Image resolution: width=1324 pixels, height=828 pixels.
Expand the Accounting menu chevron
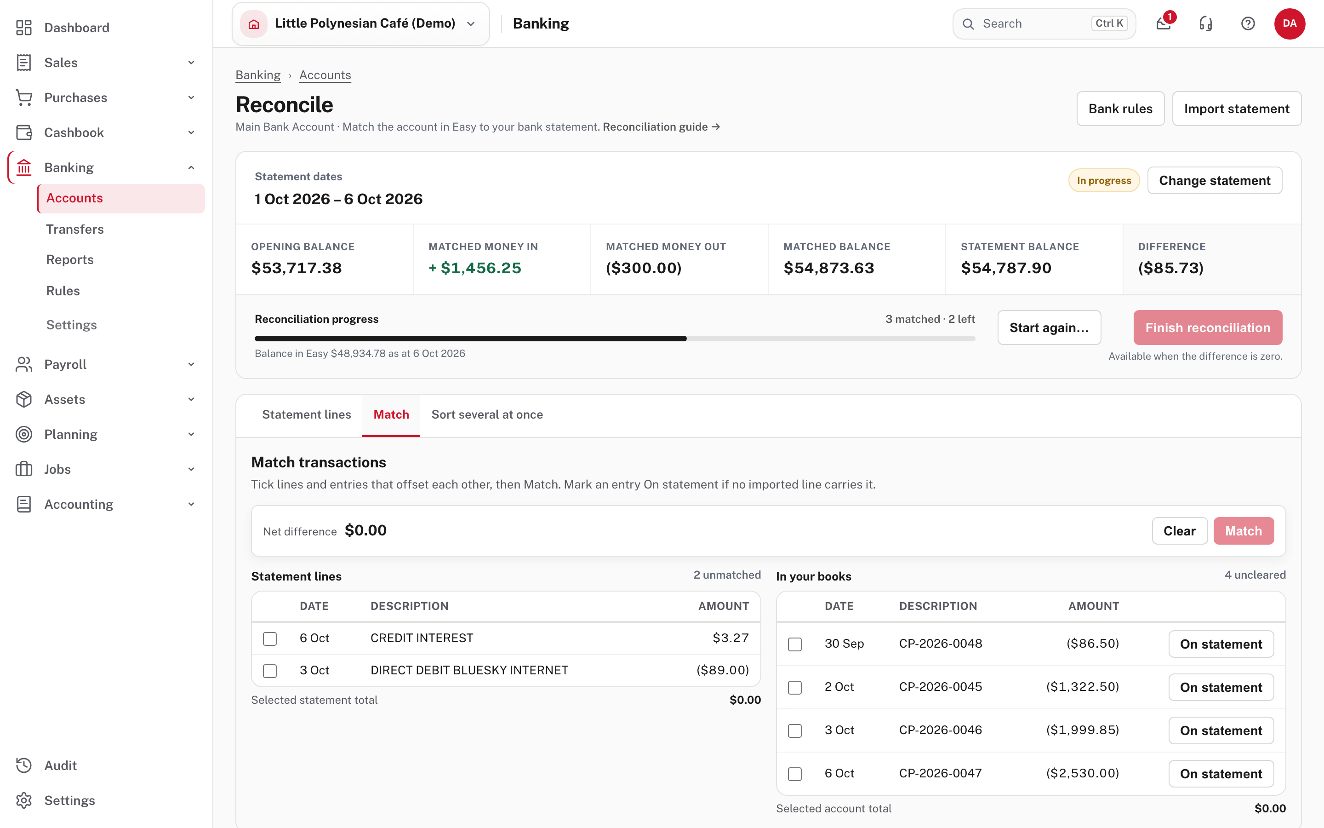(x=191, y=504)
